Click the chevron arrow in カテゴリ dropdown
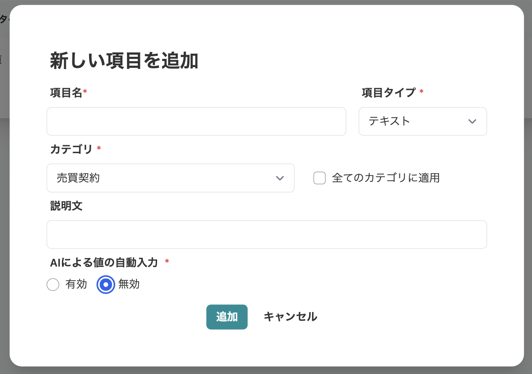 point(280,178)
